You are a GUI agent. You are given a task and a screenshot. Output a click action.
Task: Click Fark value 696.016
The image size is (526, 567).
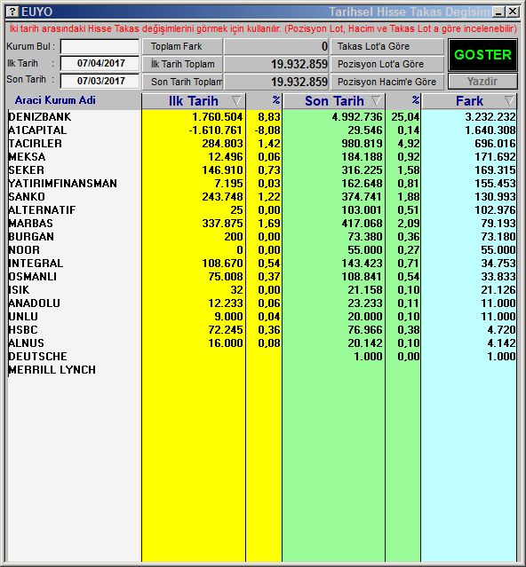(x=495, y=144)
